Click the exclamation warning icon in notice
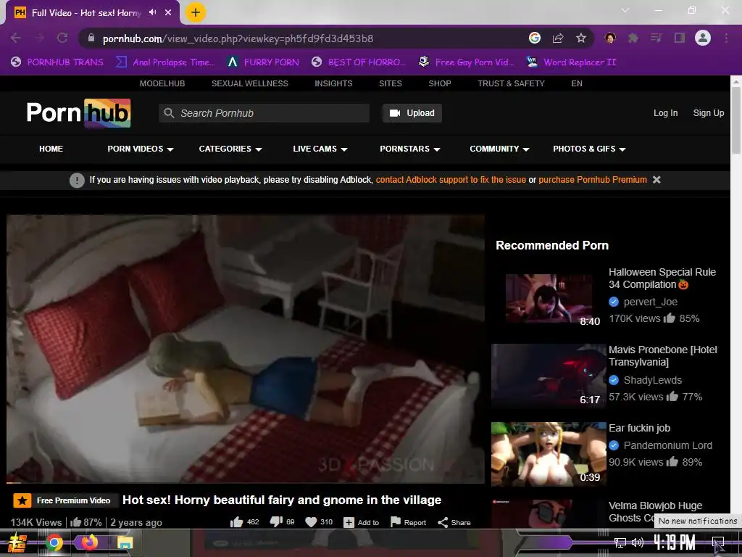The height and width of the screenshot is (557, 742). pyautogui.click(x=77, y=180)
